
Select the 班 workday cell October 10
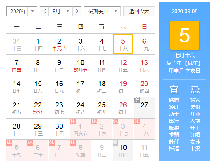[123, 150]
